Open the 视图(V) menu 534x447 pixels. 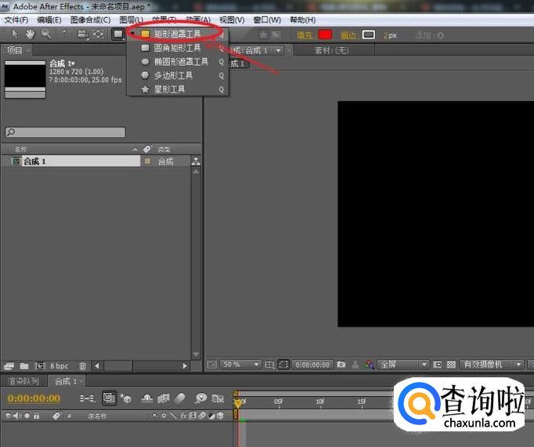[x=232, y=20]
